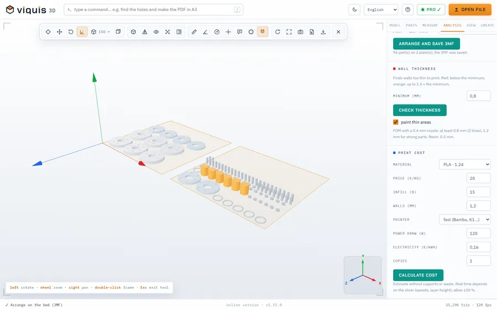Click the viquis 3D logo
Screen dimensions: 497x310
click(31, 9)
